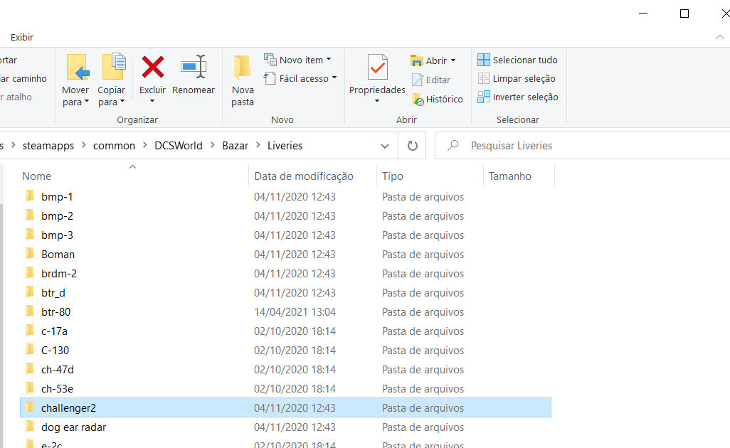Screen dimensions: 730x448
Task: Select the bmp-3 folder
Action: [x=57, y=235]
